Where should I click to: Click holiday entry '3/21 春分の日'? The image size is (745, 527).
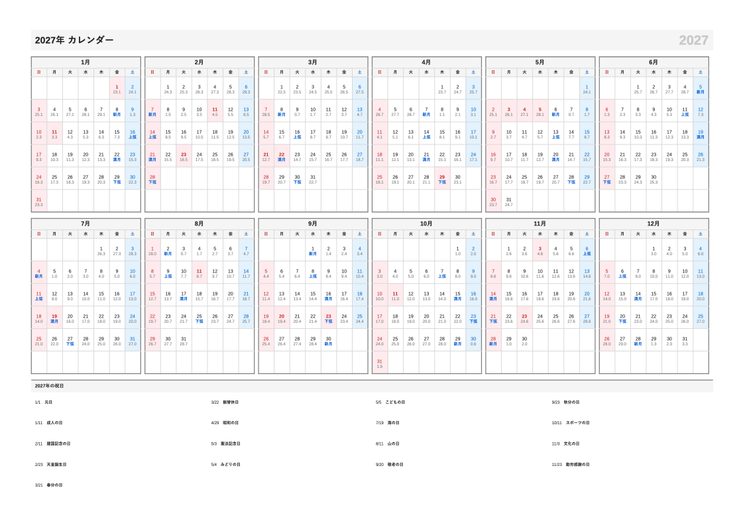coord(48,485)
